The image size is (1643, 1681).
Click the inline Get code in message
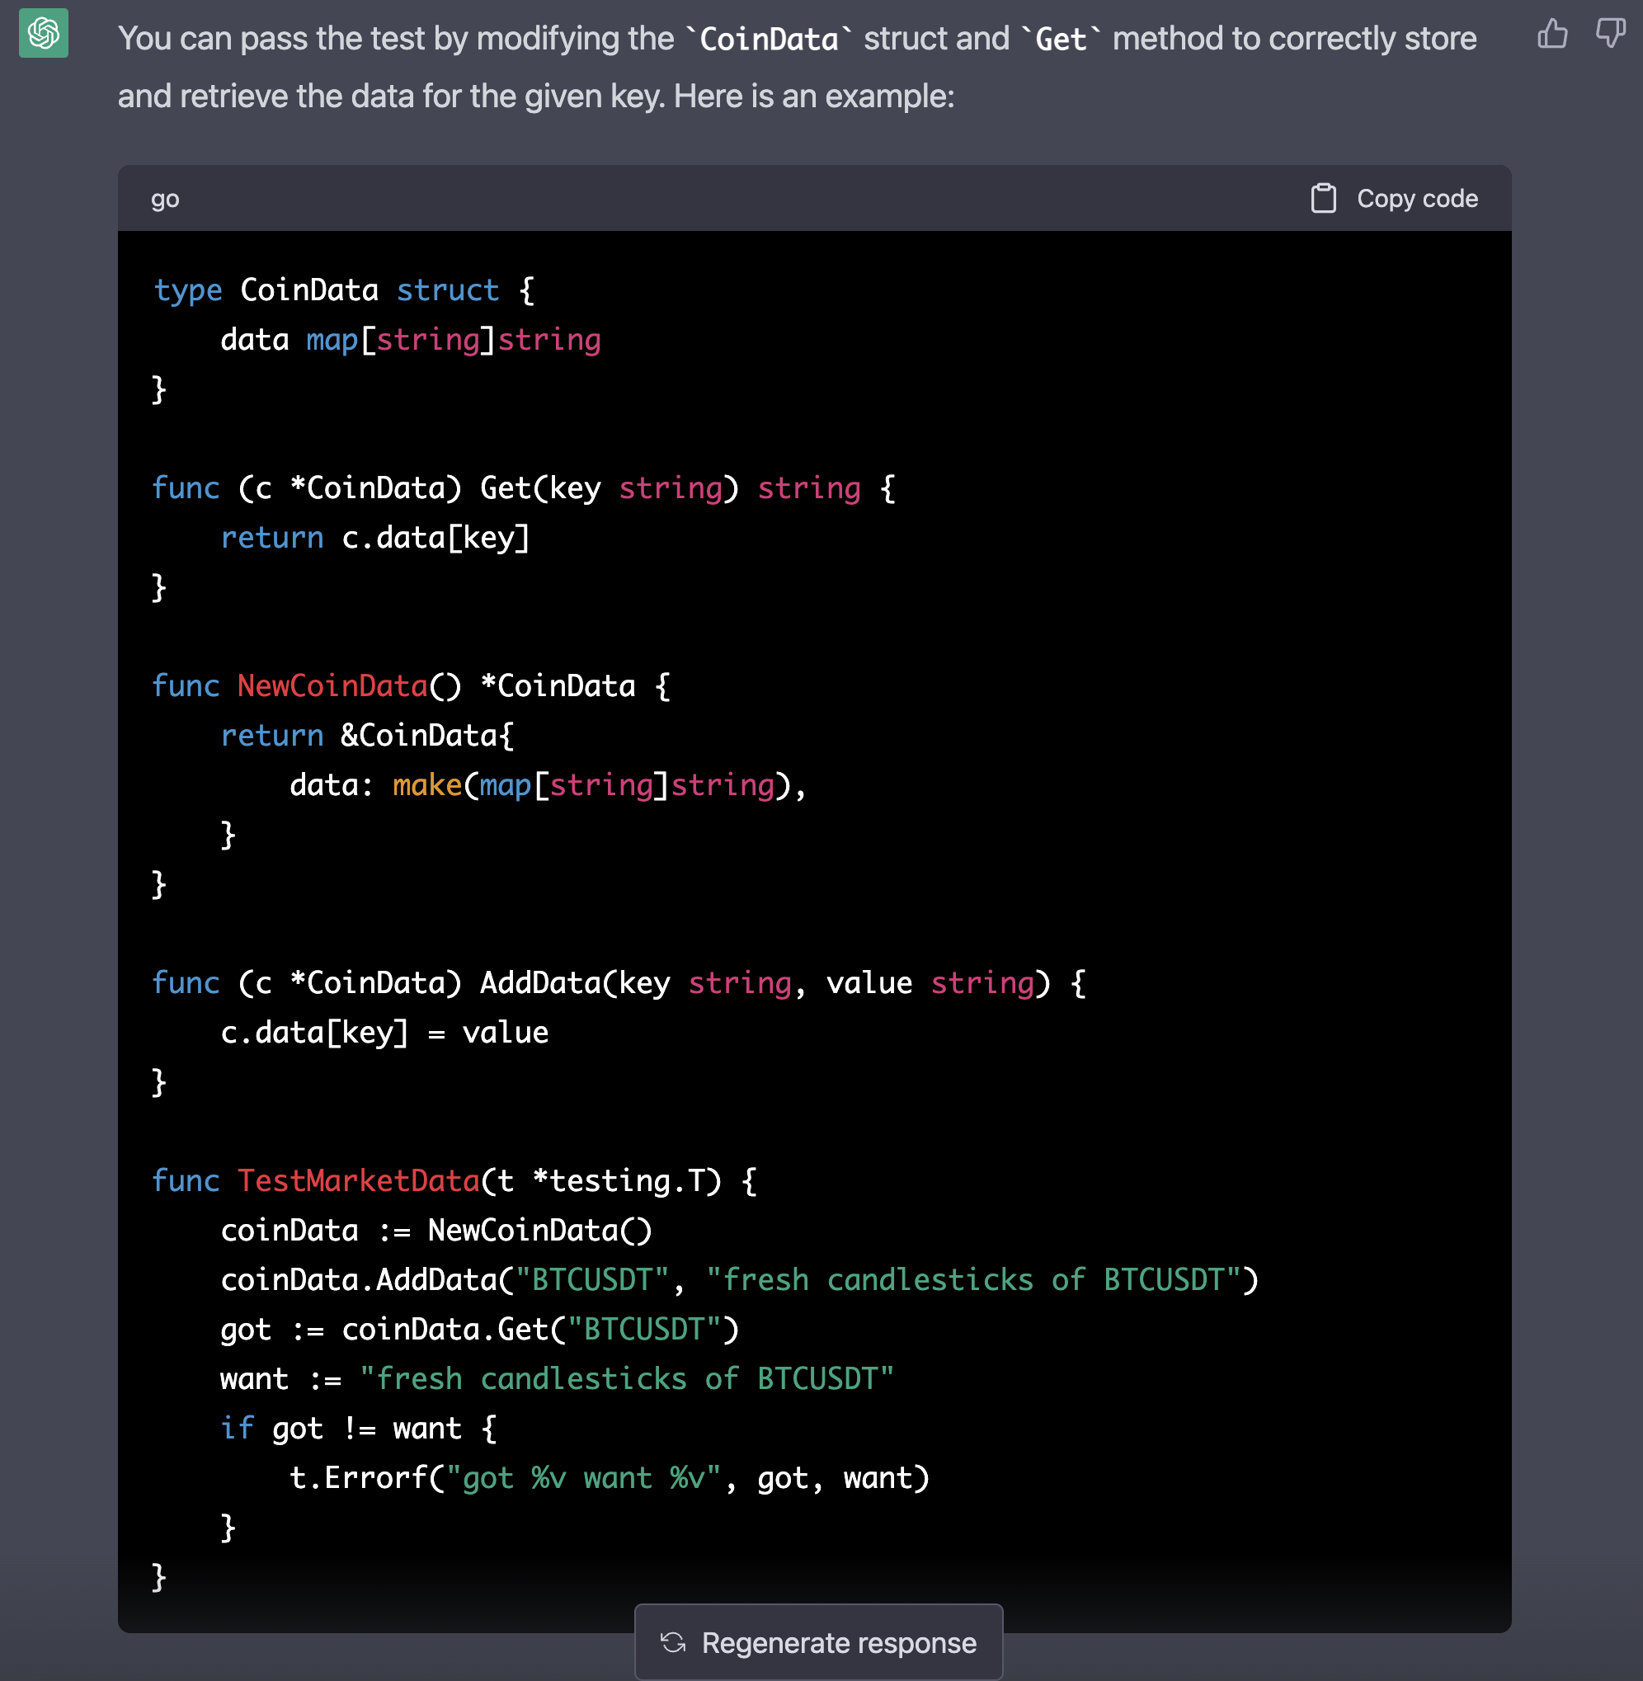pos(1061,40)
